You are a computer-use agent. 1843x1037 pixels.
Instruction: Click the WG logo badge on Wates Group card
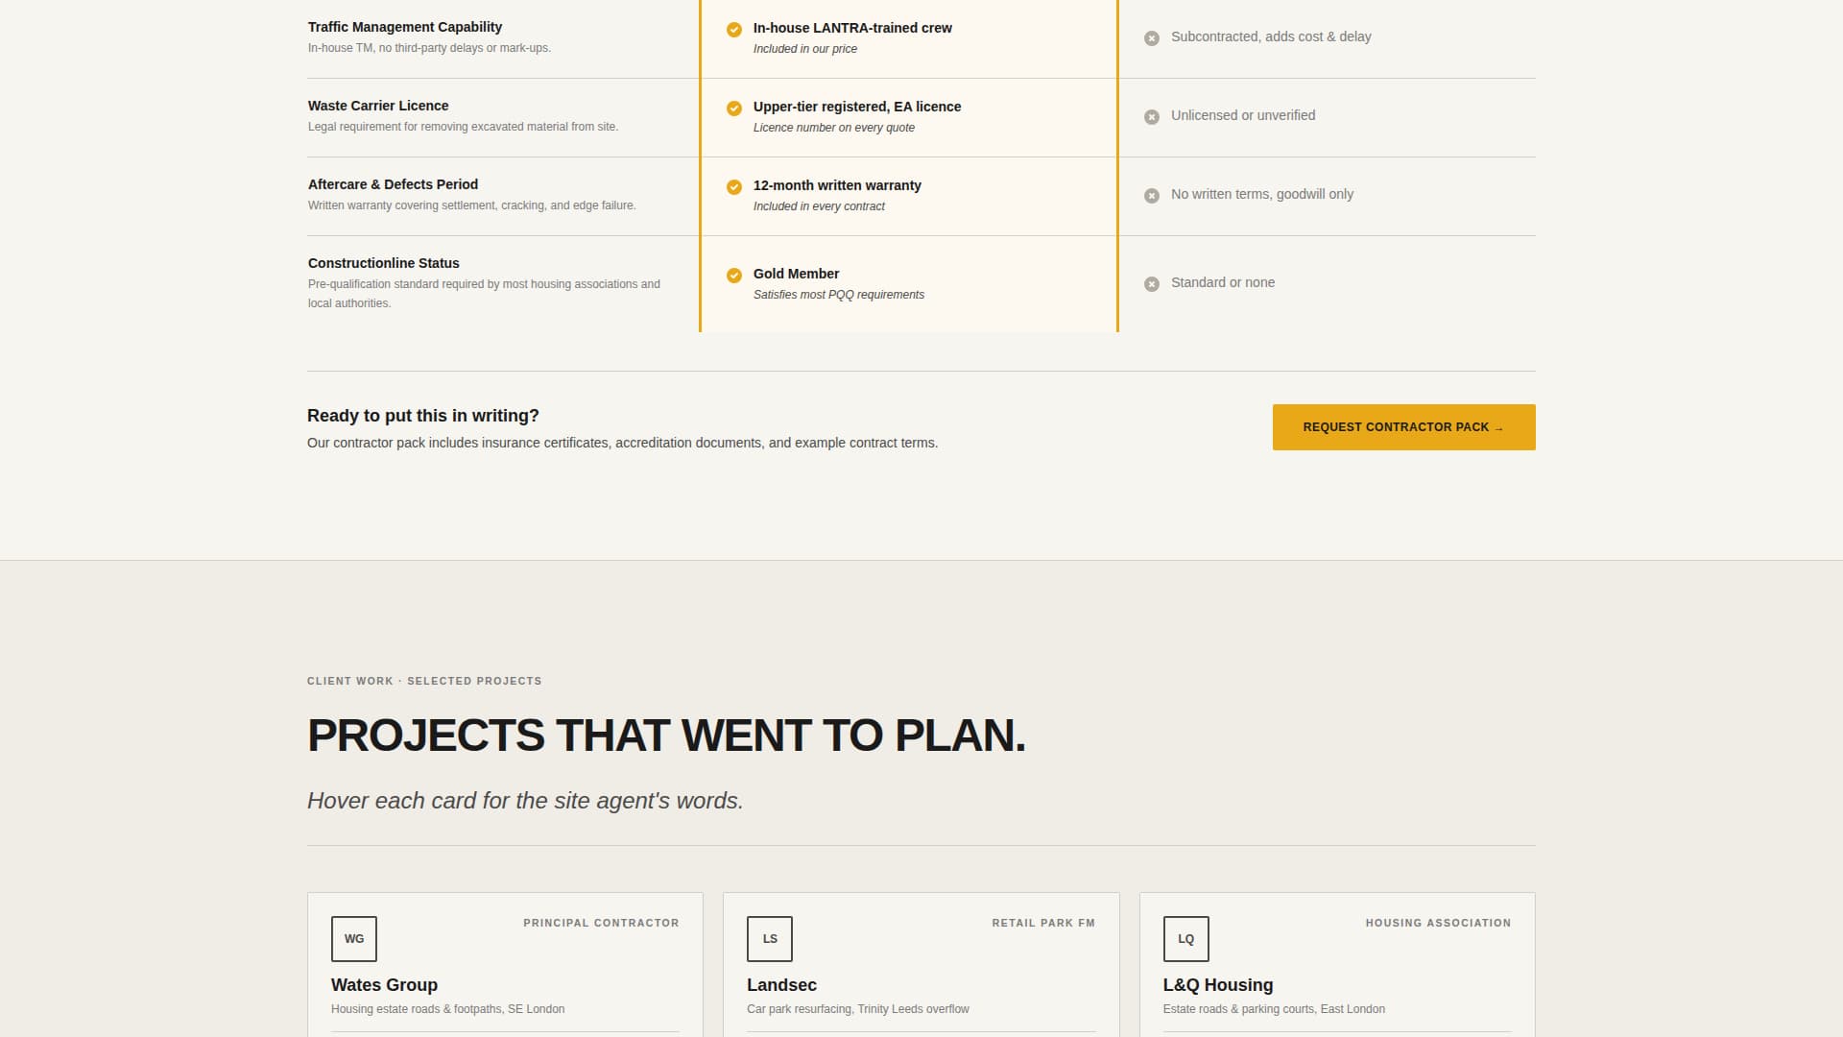(x=354, y=939)
